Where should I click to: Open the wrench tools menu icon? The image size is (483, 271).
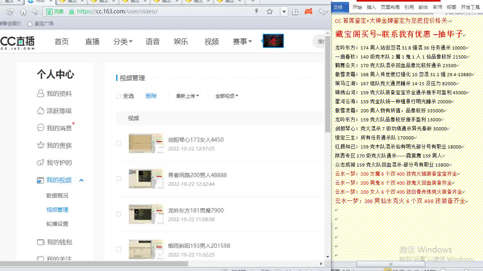(x=322, y=12)
